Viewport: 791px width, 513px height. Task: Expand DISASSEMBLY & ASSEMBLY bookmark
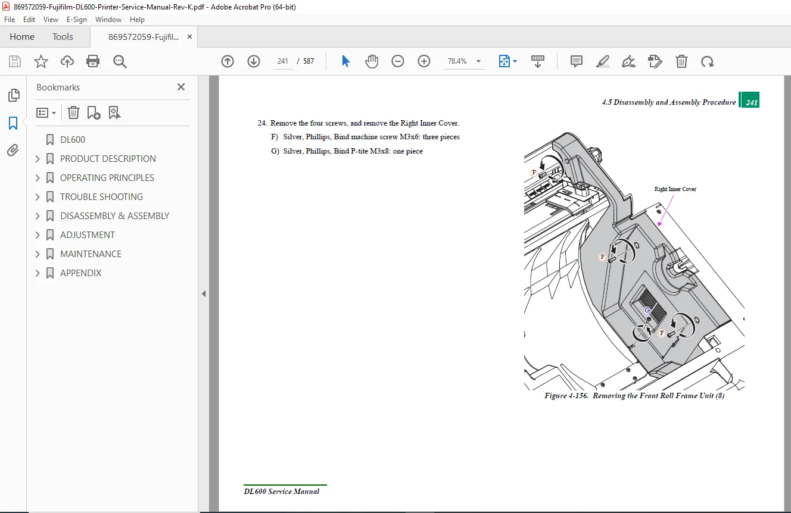click(38, 216)
